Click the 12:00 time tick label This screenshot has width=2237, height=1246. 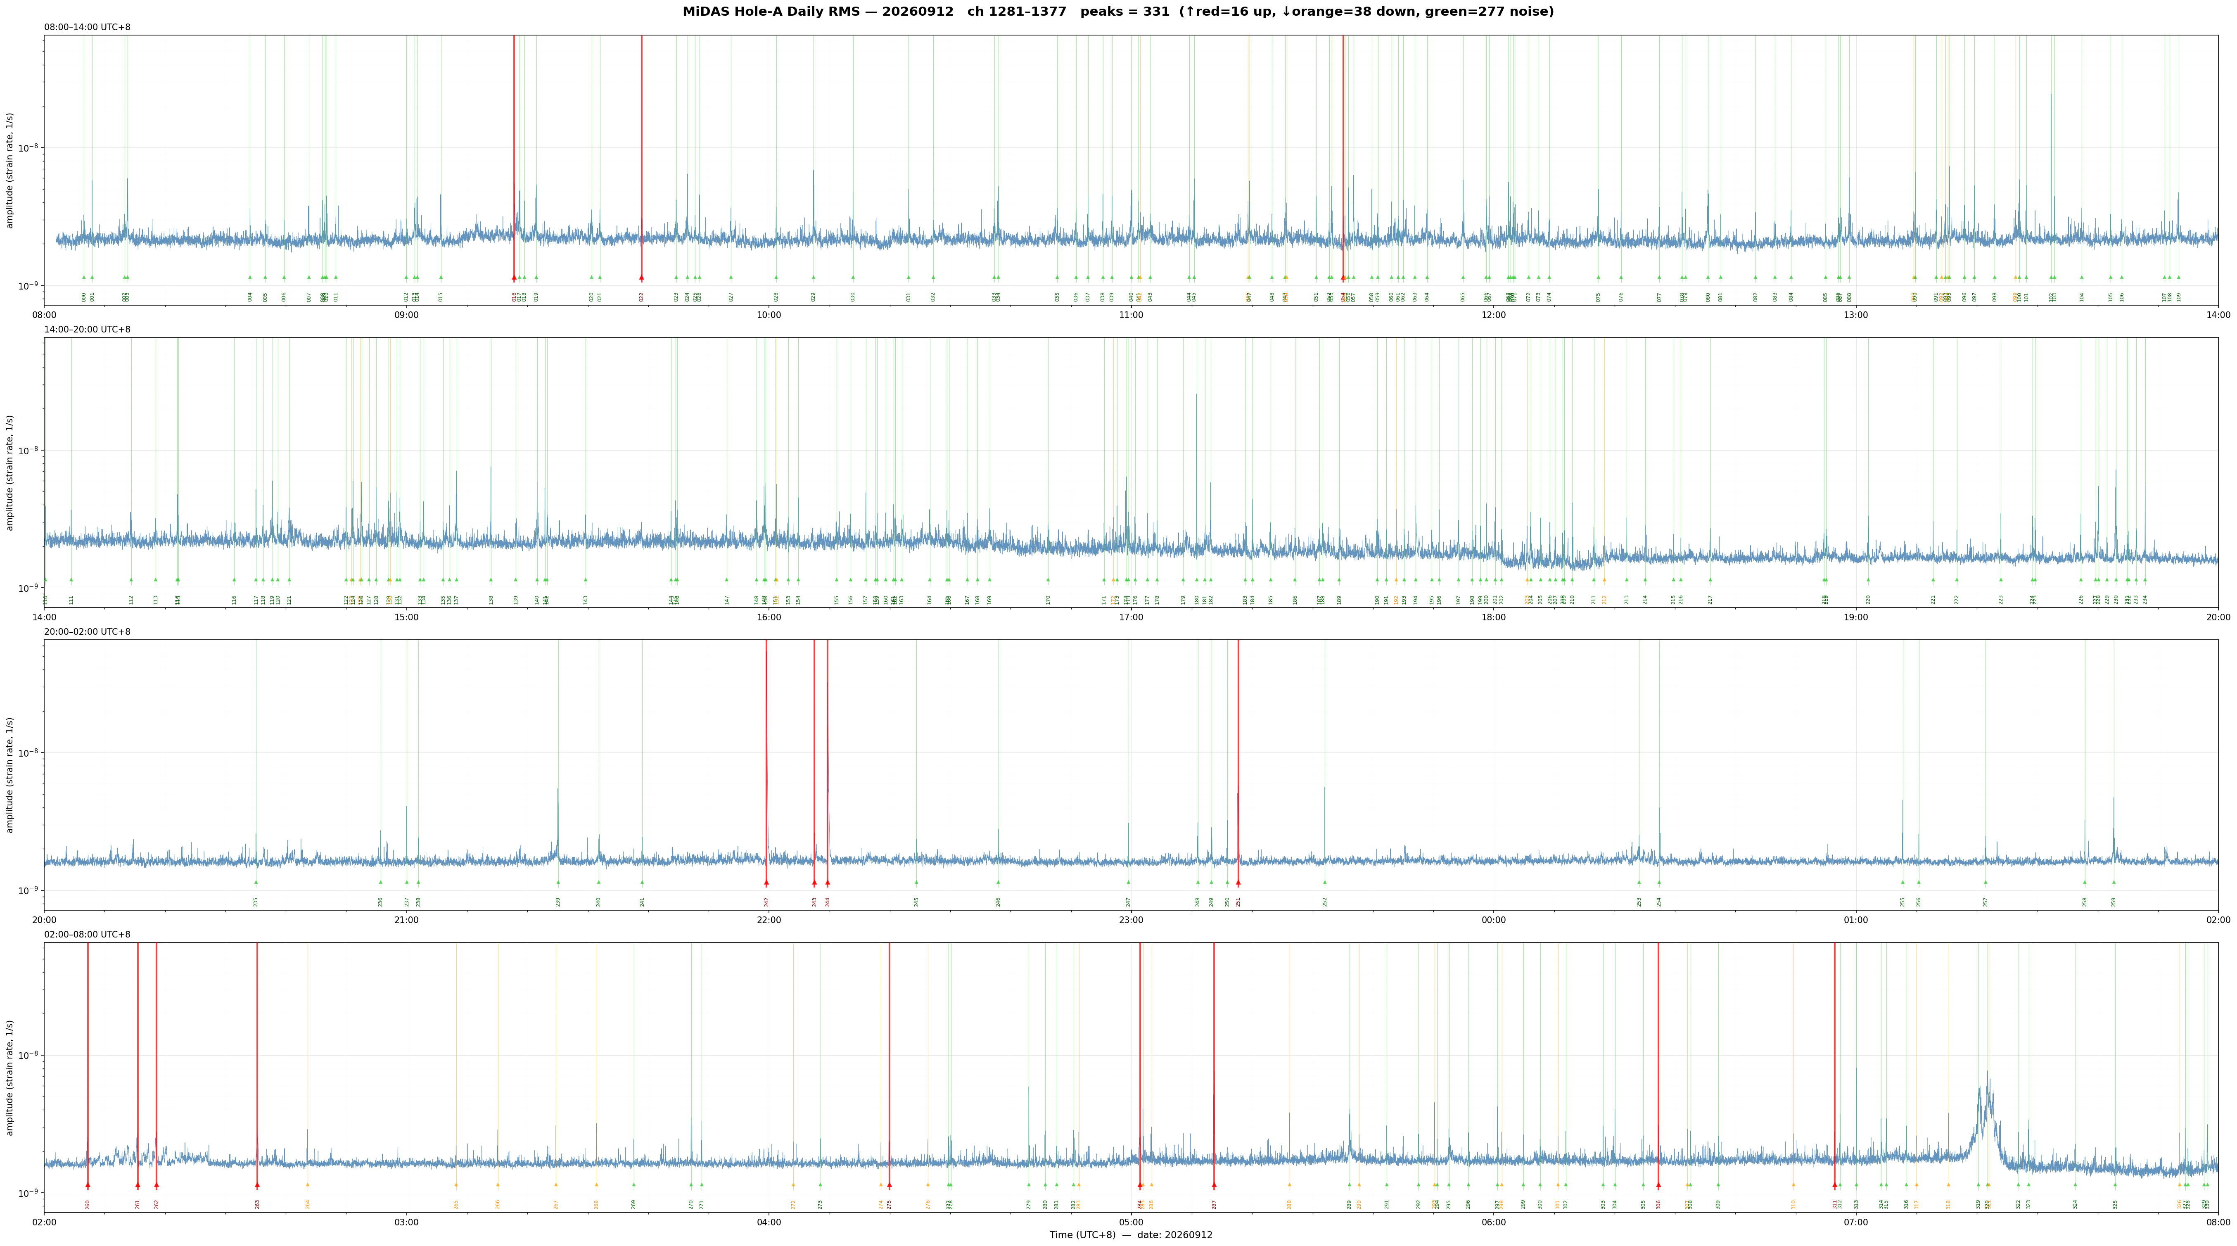coord(1494,315)
